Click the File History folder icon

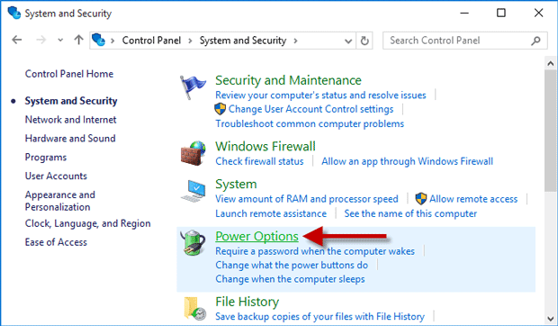[194, 308]
